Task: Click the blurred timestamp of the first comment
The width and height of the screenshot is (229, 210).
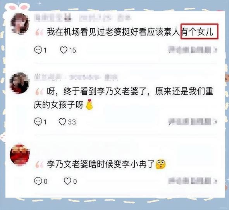Action: [193, 50]
